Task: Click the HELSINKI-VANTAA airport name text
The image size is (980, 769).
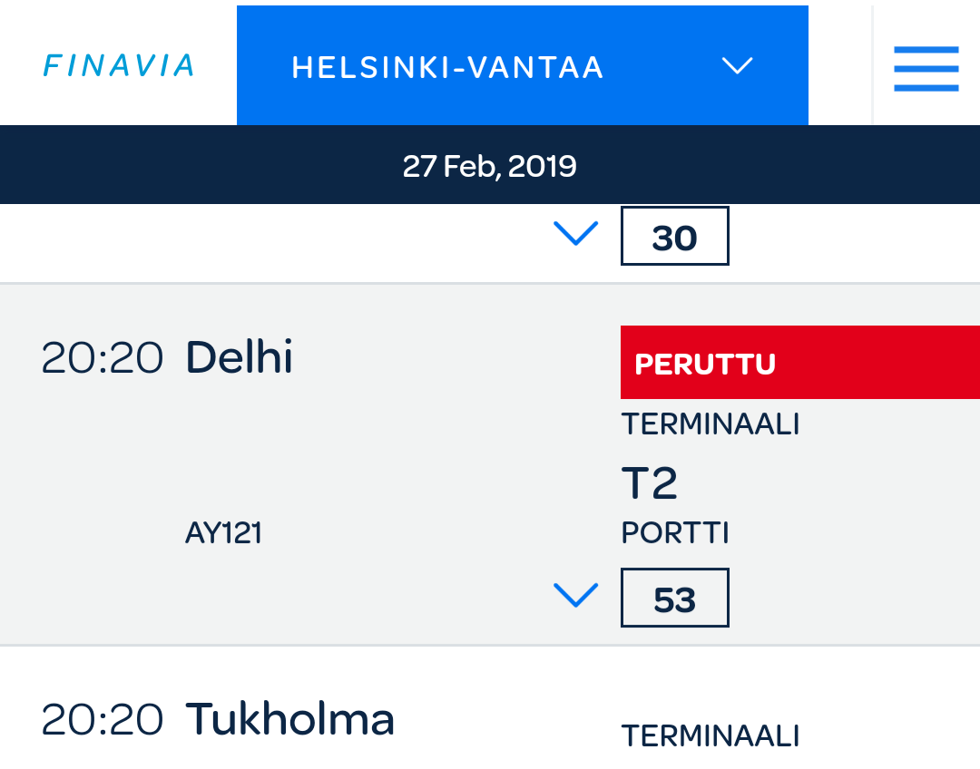Action: [447, 68]
